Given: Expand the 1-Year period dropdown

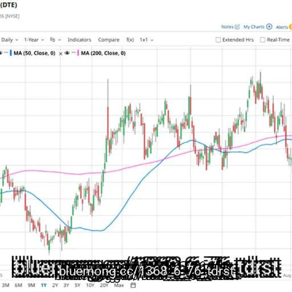Looking at the screenshot, I should [x=34, y=40].
